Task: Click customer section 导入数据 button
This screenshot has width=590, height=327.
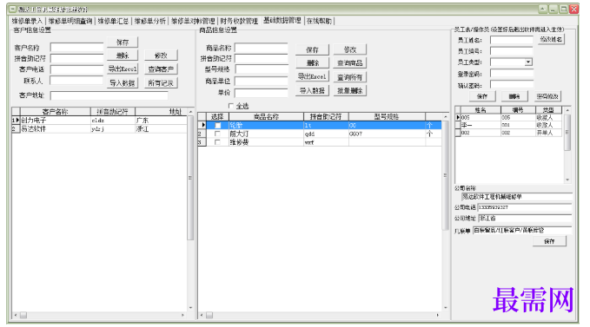Action: coord(123,83)
